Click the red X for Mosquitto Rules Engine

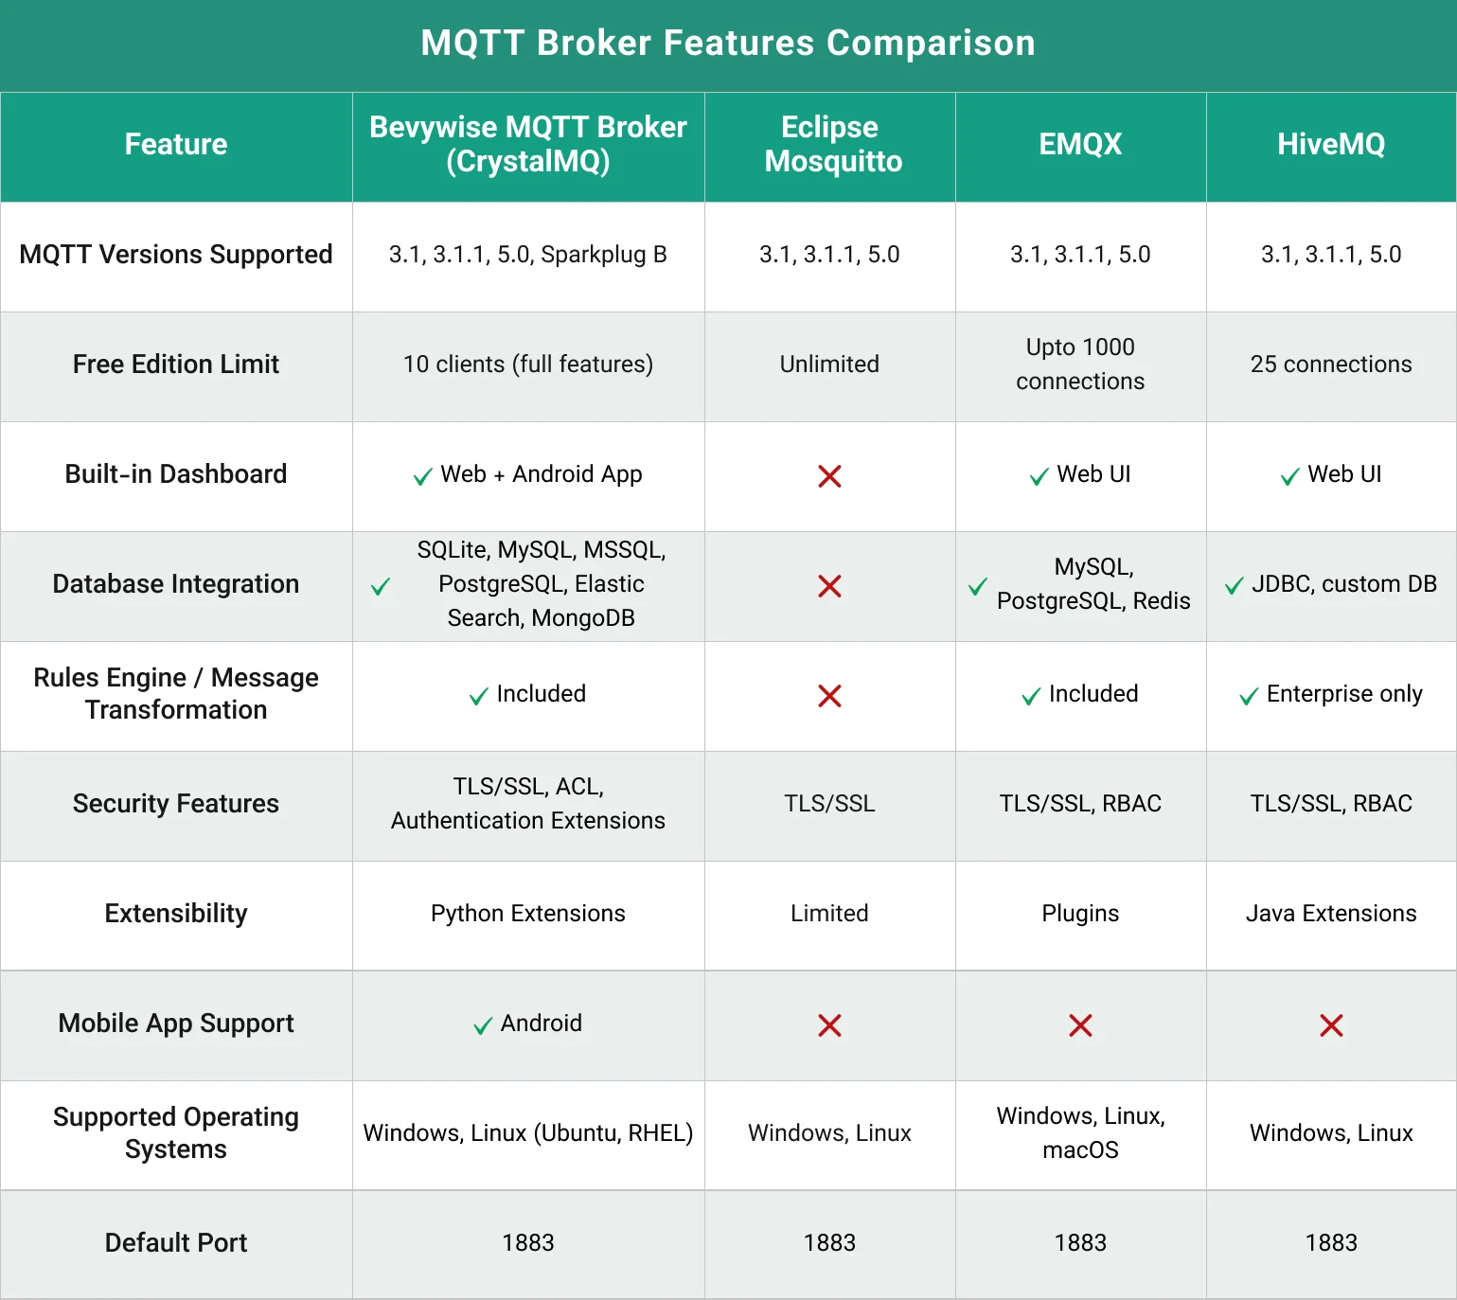(x=829, y=696)
